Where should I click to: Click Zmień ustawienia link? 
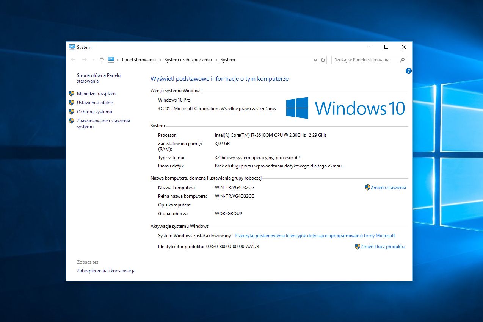click(388, 188)
